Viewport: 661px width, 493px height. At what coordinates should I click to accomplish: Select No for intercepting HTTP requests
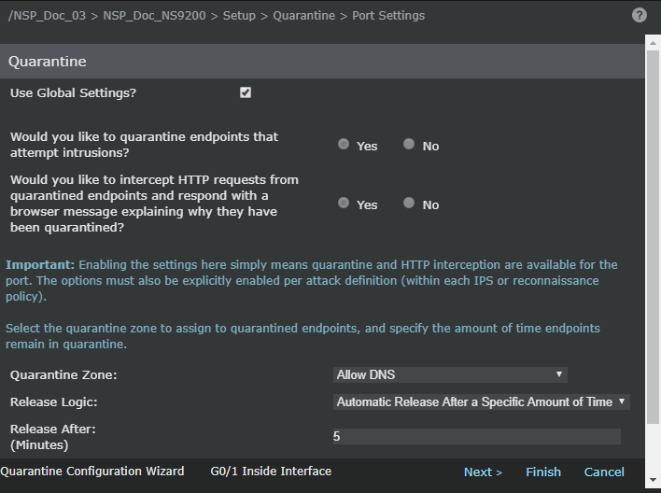click(409, 203)
